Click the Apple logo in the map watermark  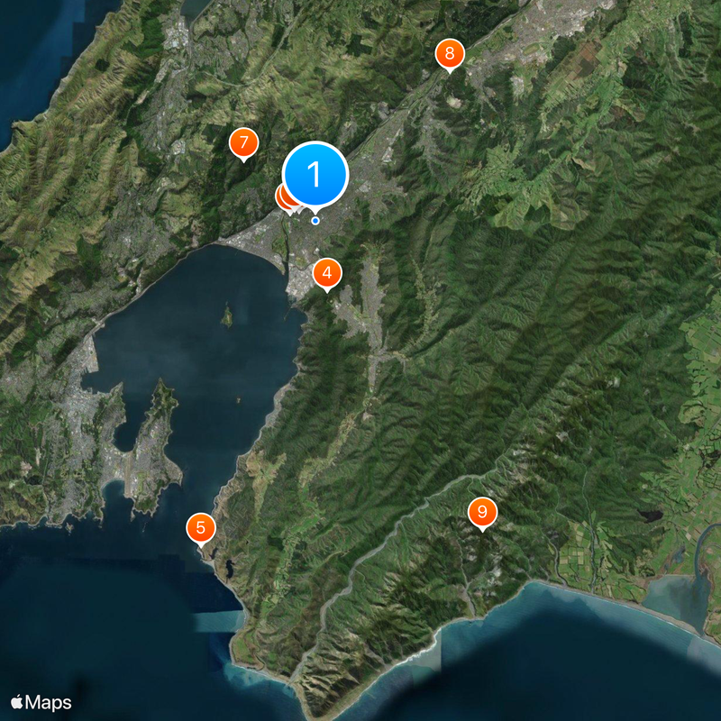click(x=16, y=701)
